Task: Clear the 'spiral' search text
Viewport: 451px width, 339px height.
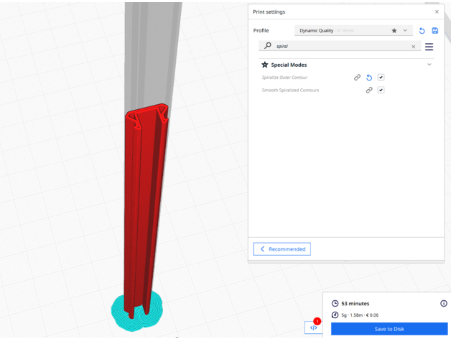Action: click(413, 47)
